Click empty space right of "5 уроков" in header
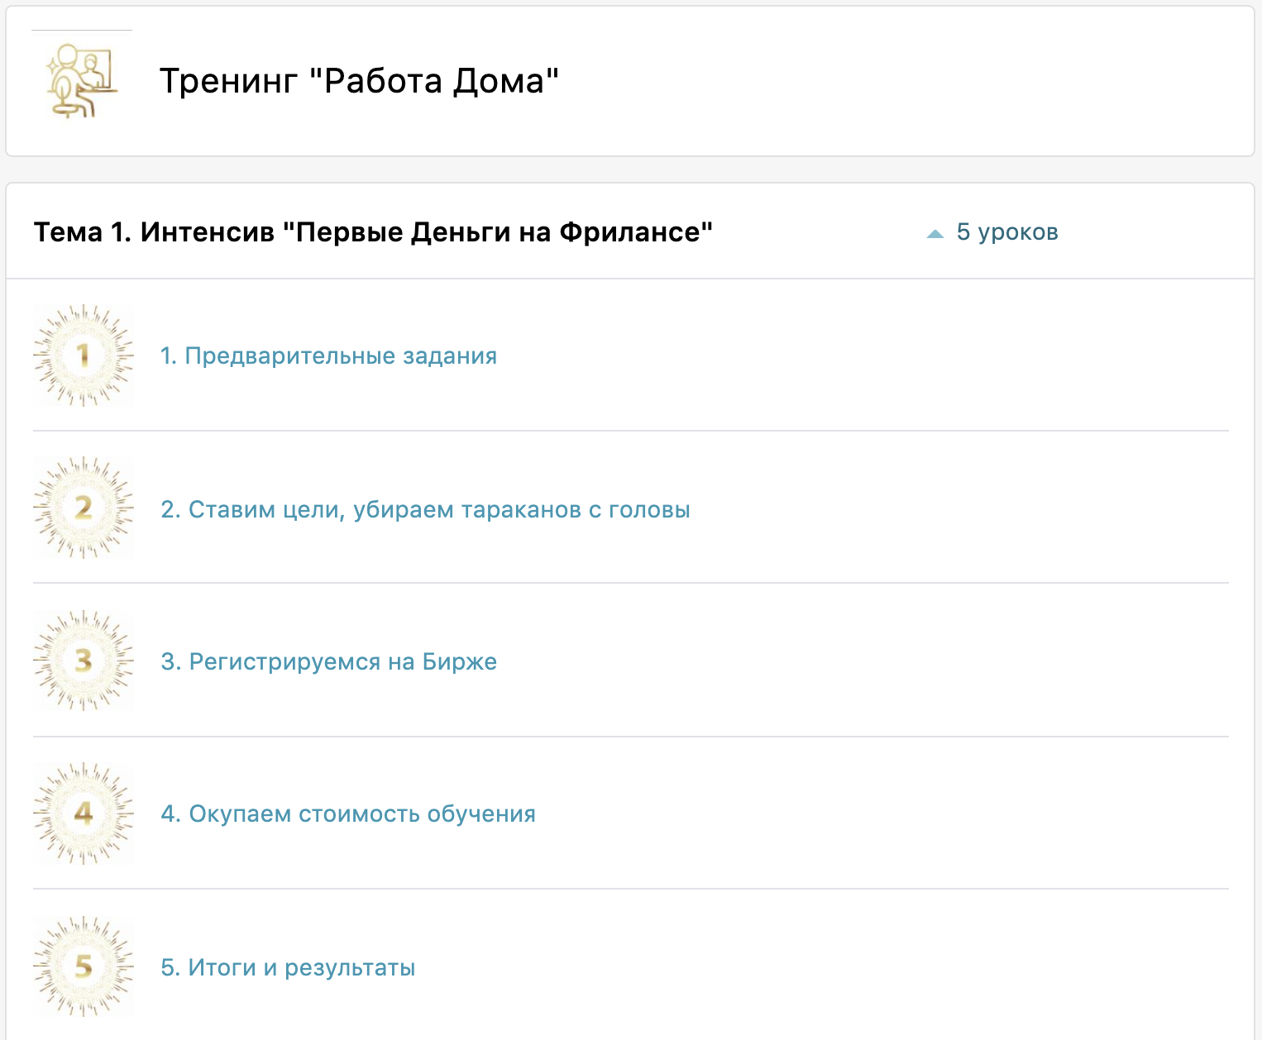The width and height of the screenshot is (1262, 1040). coord(1158,232)
